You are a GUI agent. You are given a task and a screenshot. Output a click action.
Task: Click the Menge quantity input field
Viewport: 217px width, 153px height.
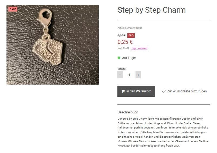pos(129,75)
